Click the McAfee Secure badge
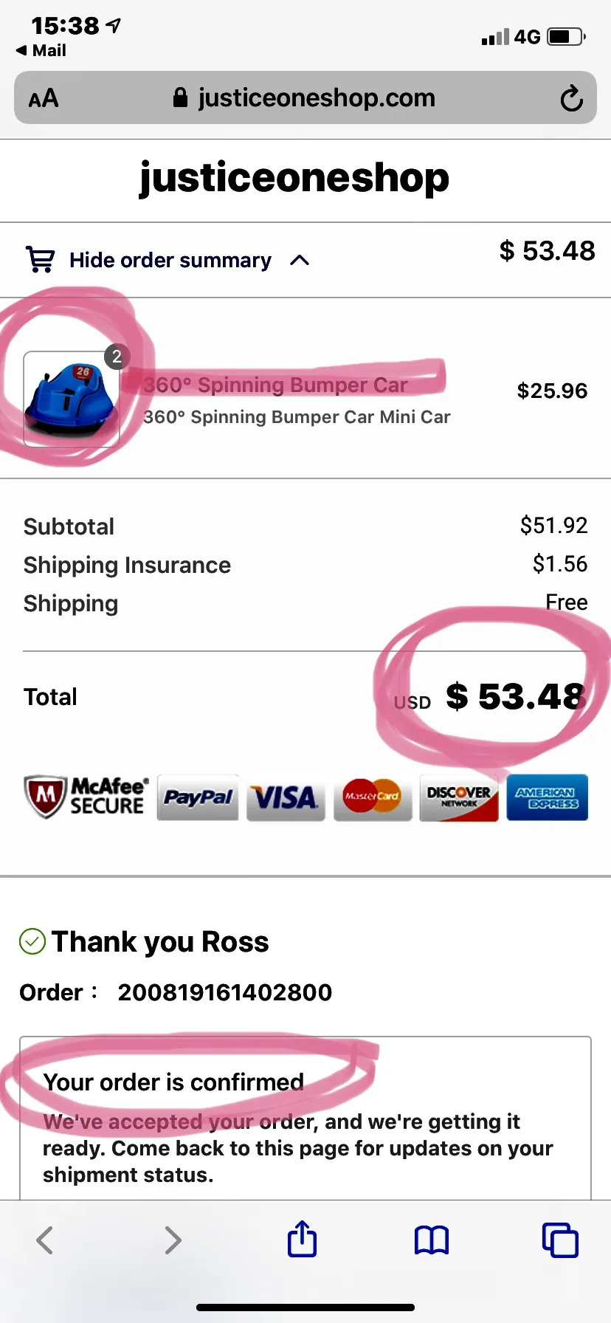611x1323 pixels. [x=86, y=797]
